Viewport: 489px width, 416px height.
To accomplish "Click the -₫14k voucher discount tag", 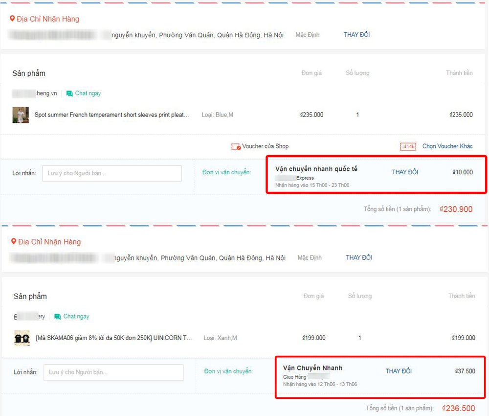I will click(x=408, y=146).
